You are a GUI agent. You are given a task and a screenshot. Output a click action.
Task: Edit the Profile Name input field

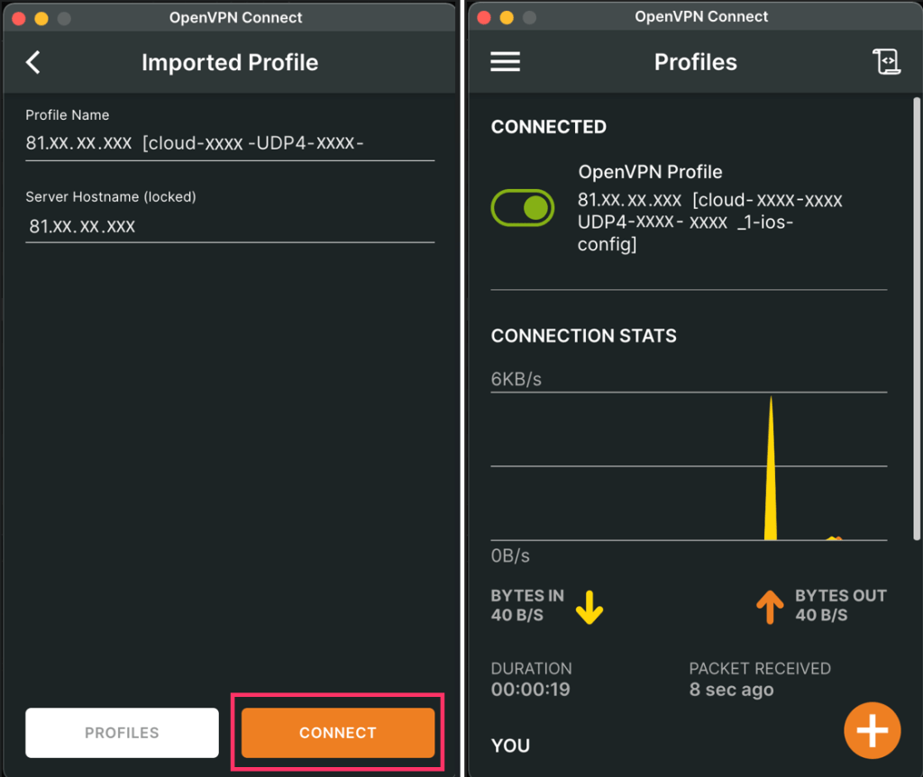(x=230, y=143)
